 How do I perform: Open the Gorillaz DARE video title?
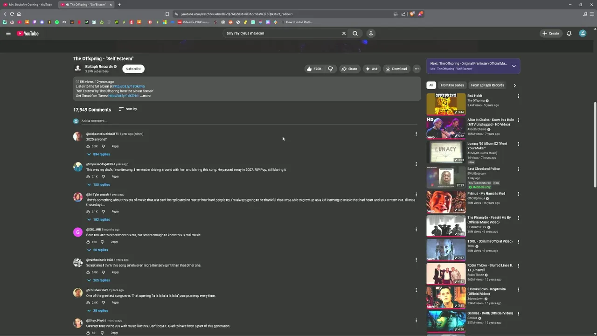(490, 313)
